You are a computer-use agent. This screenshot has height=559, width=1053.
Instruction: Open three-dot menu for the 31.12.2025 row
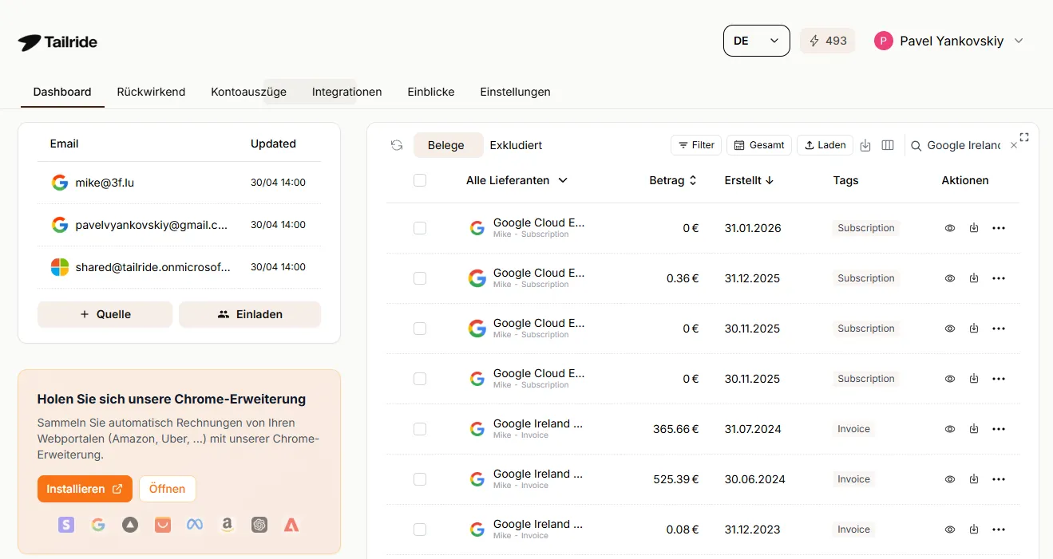[x=999, y=278]
